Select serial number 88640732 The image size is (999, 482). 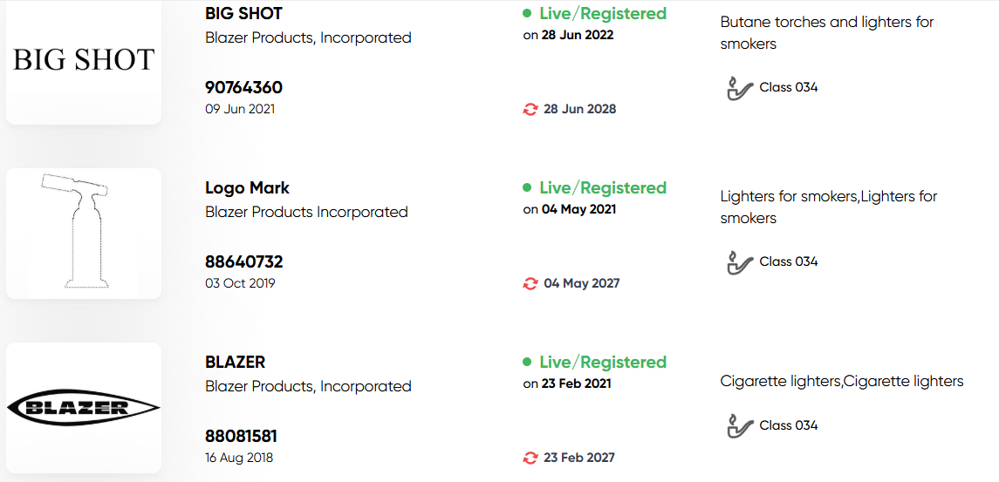[x=244, y=261]
